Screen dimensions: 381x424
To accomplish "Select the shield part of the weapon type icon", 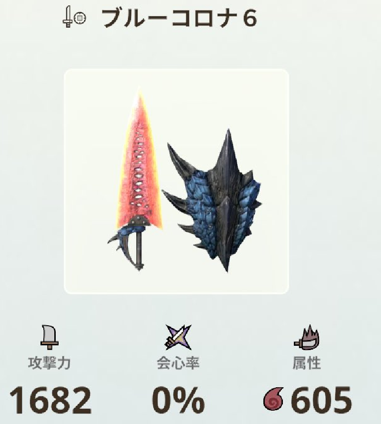I will click(80, 18).
